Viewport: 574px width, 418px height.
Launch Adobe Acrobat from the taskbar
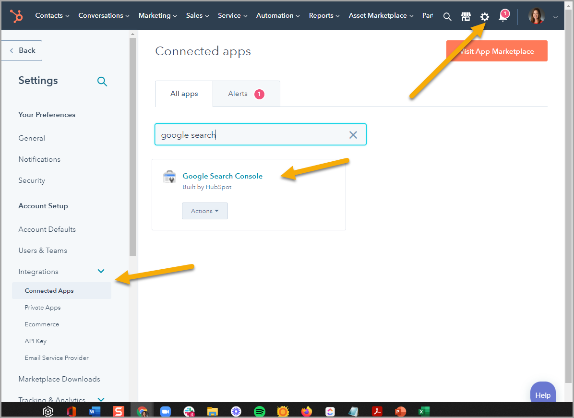click(377, 411)
